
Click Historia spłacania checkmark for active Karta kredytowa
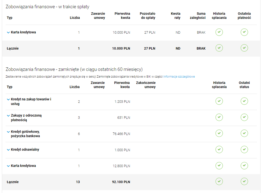pos(219,32)
